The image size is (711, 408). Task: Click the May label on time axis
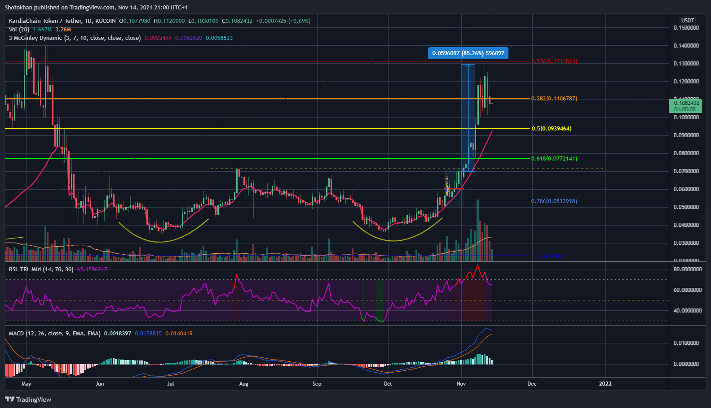26,384
